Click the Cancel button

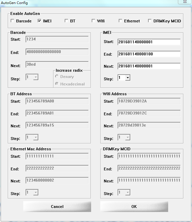[x=57, y=207]
